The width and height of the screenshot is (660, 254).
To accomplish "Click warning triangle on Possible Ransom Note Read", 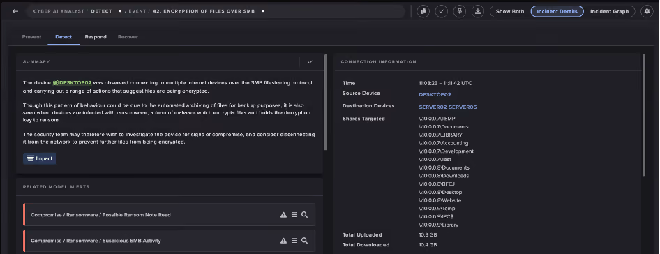I will click(283, 215).
